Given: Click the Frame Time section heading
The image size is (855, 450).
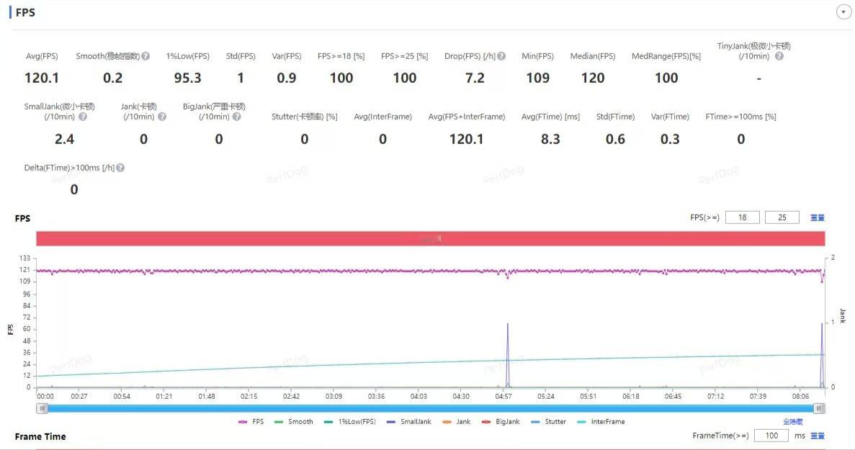Looking at the screenshot, I should [x=40, y=436].
